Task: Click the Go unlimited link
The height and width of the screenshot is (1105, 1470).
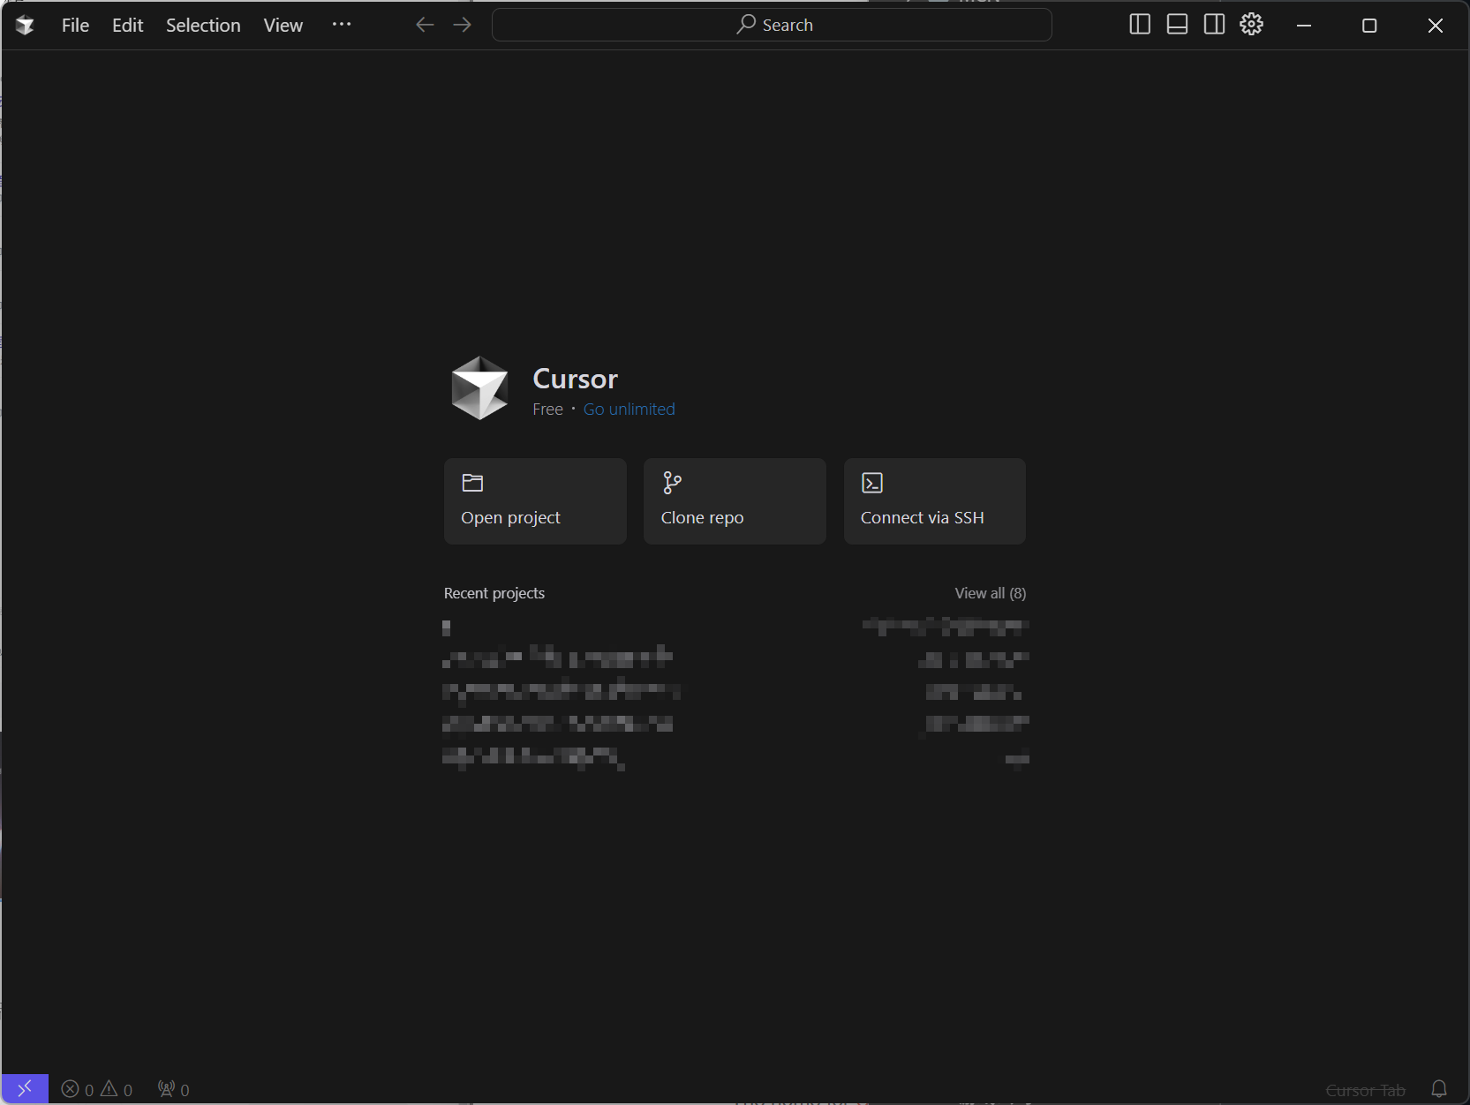Action: 629,410
